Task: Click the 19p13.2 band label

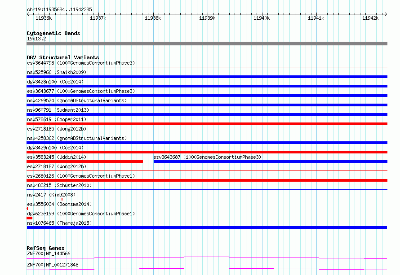Action: coord(36,39)
